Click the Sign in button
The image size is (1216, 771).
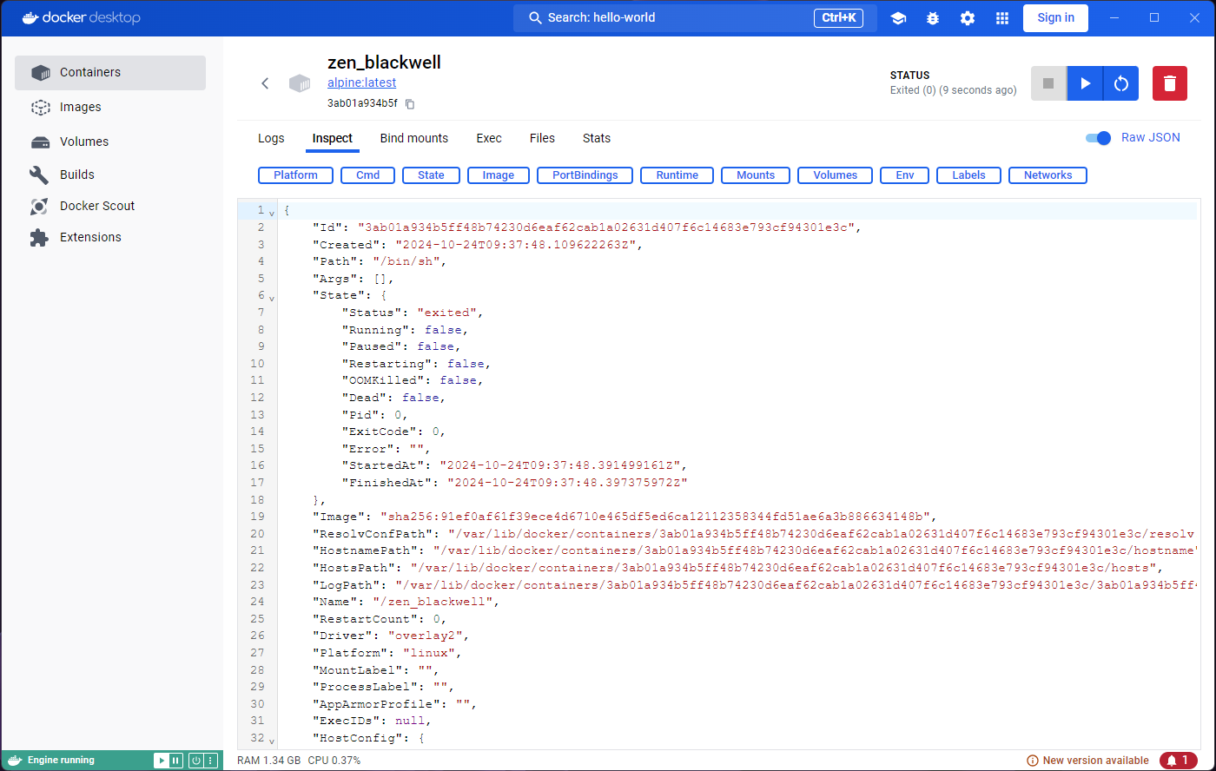pyautogui.click(x=1056, y=18)
